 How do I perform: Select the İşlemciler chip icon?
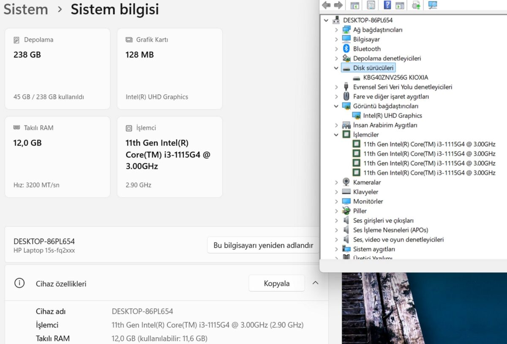tap(346, 134)
